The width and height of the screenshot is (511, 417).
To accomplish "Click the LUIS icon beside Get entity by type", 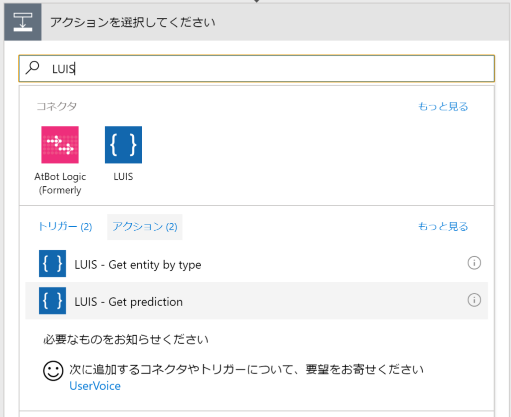I will [52, 263].
